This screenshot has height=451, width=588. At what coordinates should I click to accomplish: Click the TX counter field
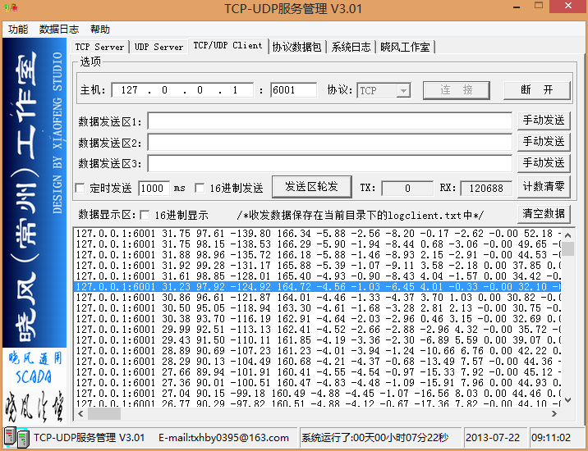point(407,188)
